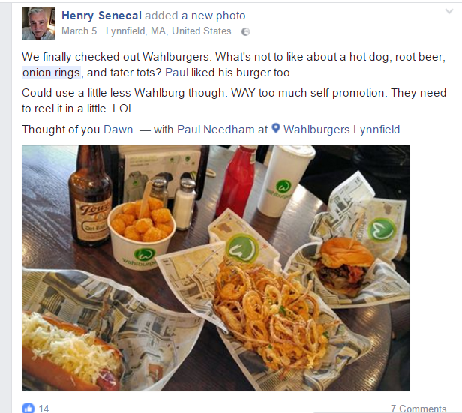Open the Wahlburgers Lynnfield page link
Screen dimensions: 462x413
pyautogui.click(x=342, y=130)
